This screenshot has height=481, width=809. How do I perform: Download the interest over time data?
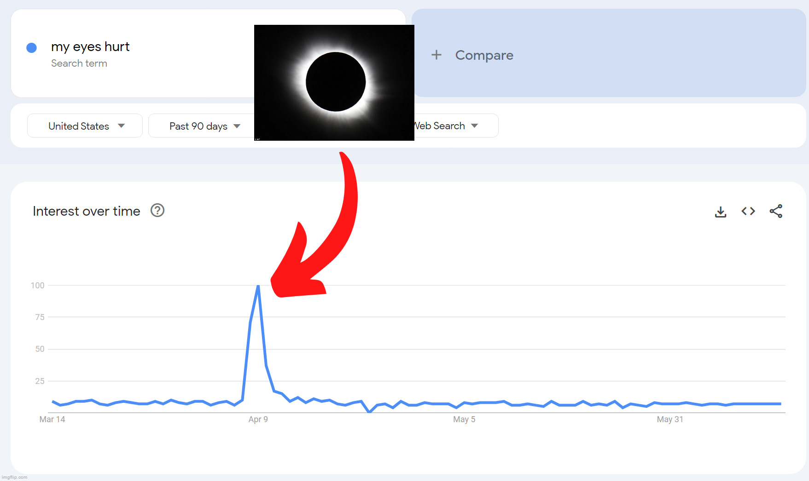721,212
